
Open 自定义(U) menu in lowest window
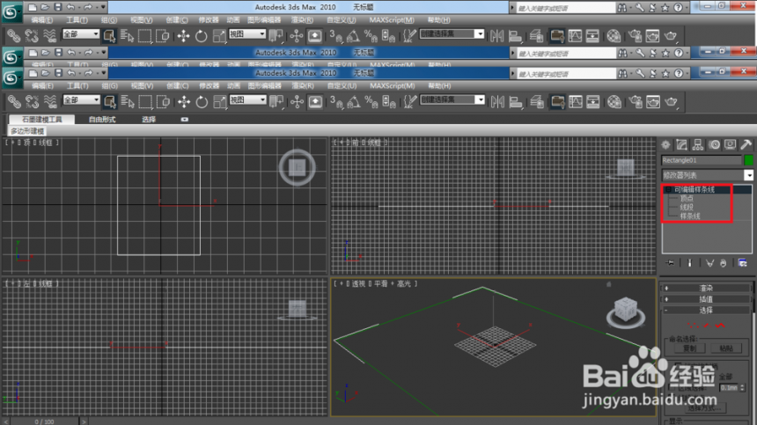coord(342,86)
